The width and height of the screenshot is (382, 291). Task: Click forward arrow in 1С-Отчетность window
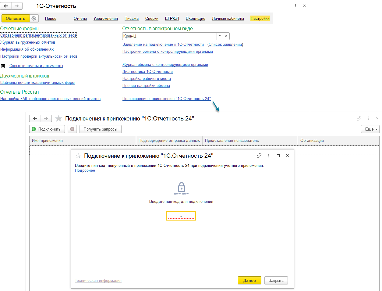tap(16, 6)
